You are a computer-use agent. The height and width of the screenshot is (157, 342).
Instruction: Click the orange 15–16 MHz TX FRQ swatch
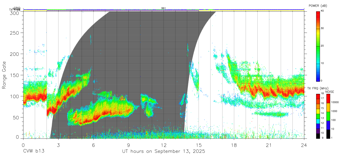[318, 106]
